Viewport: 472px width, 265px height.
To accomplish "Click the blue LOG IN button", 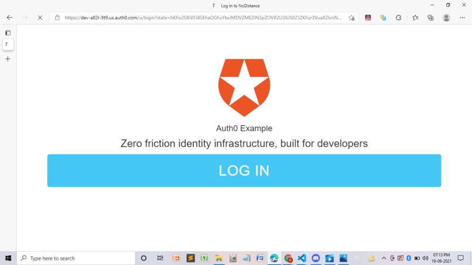I will pos(244,171).
